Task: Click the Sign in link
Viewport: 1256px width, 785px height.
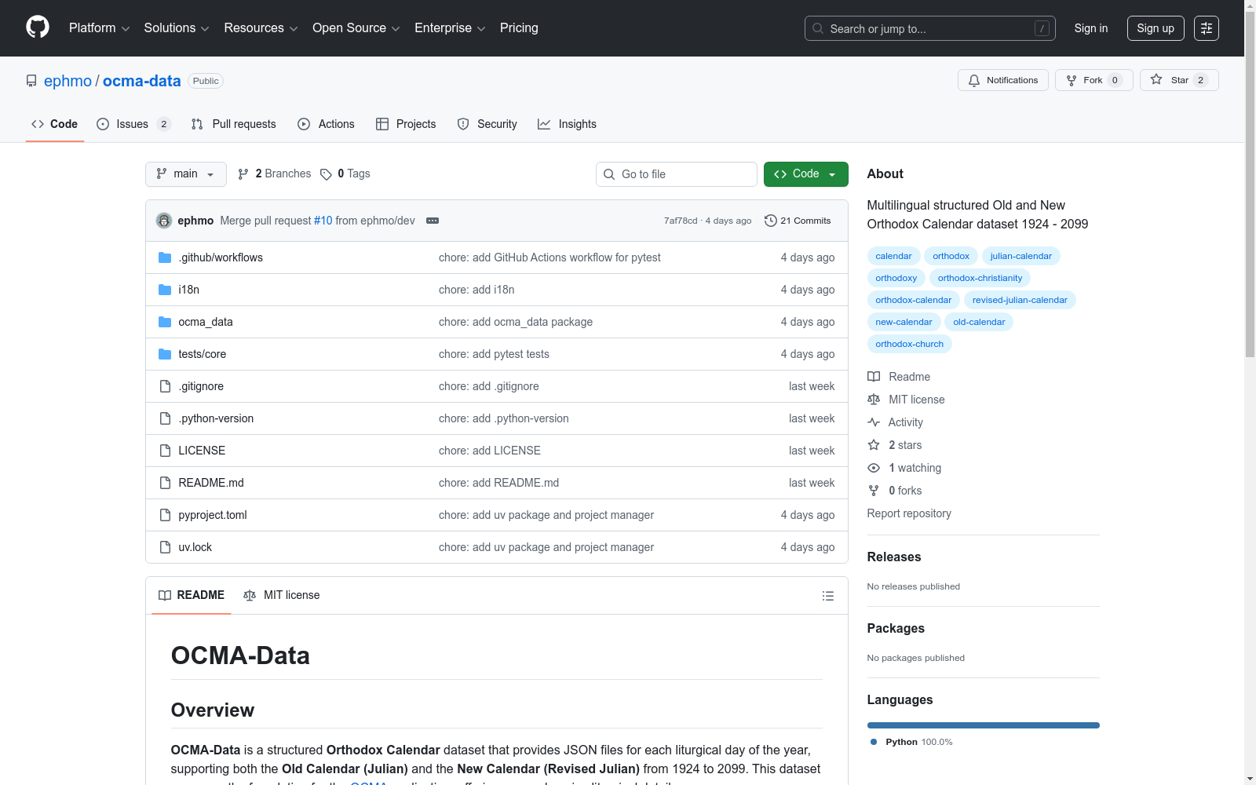Action: pos(1091,28)
